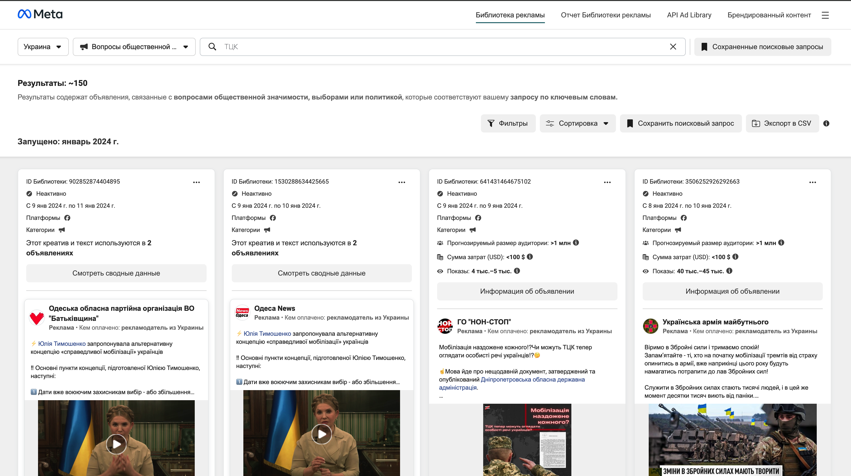Screen dimensions: 851x476
Task: Click category megaphone icon in ad 902852874404895
Action: point(62,230)
